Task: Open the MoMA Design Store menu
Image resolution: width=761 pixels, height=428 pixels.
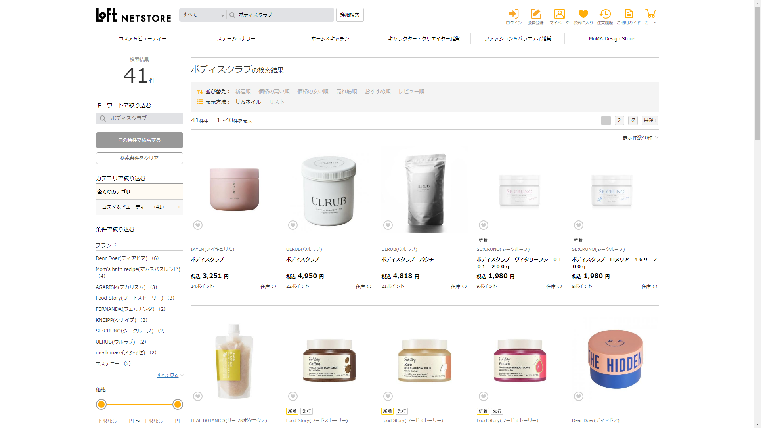Action: point(611,39)
